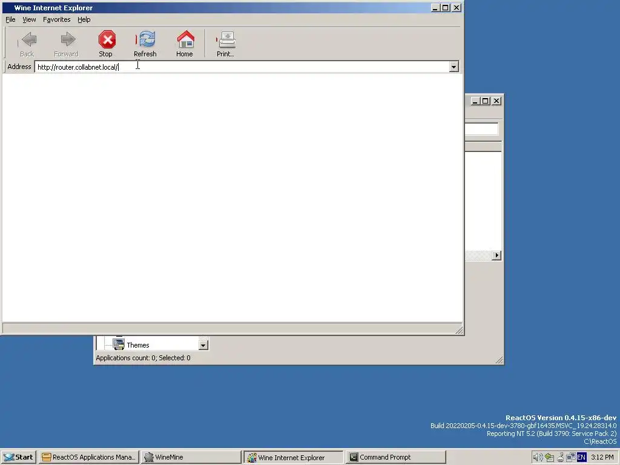Click the search box in Applications Manager

481,129
